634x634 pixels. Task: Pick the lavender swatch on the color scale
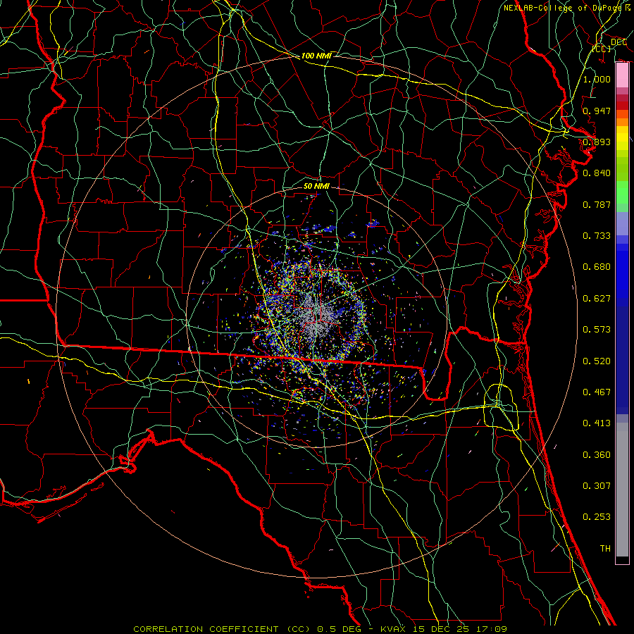622,224
